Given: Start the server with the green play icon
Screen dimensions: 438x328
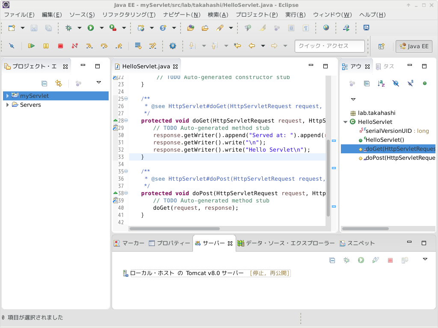Looking at the screenshot, I should point(361,260).
